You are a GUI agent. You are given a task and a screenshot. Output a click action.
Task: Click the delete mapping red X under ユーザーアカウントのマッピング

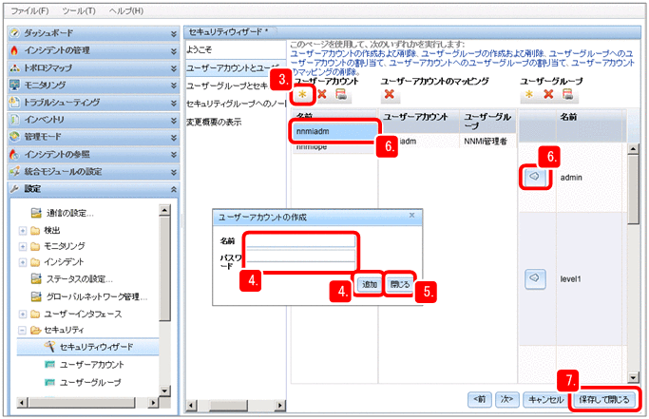click(389, 94)
